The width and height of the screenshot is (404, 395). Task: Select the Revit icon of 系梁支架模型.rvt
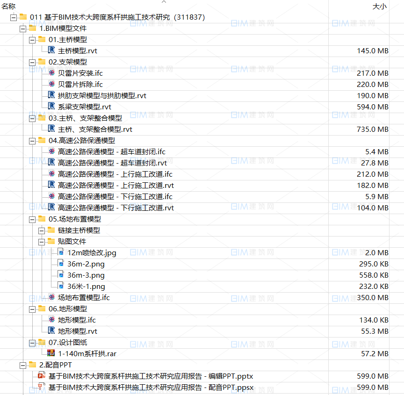point(50,107)
